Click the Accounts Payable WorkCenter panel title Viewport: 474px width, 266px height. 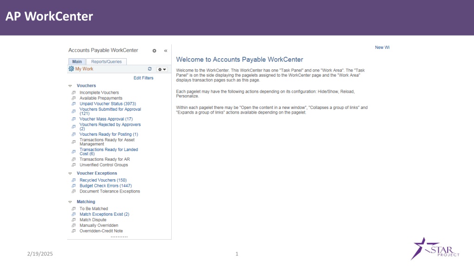(103, 50)
